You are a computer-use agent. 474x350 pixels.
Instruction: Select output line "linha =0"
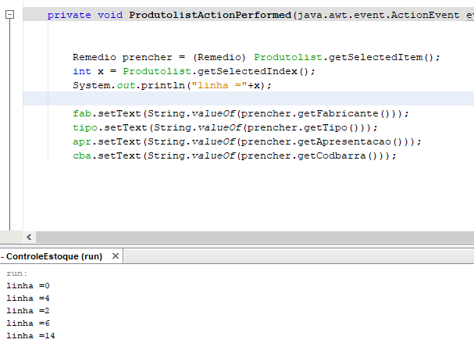point(28,286)
